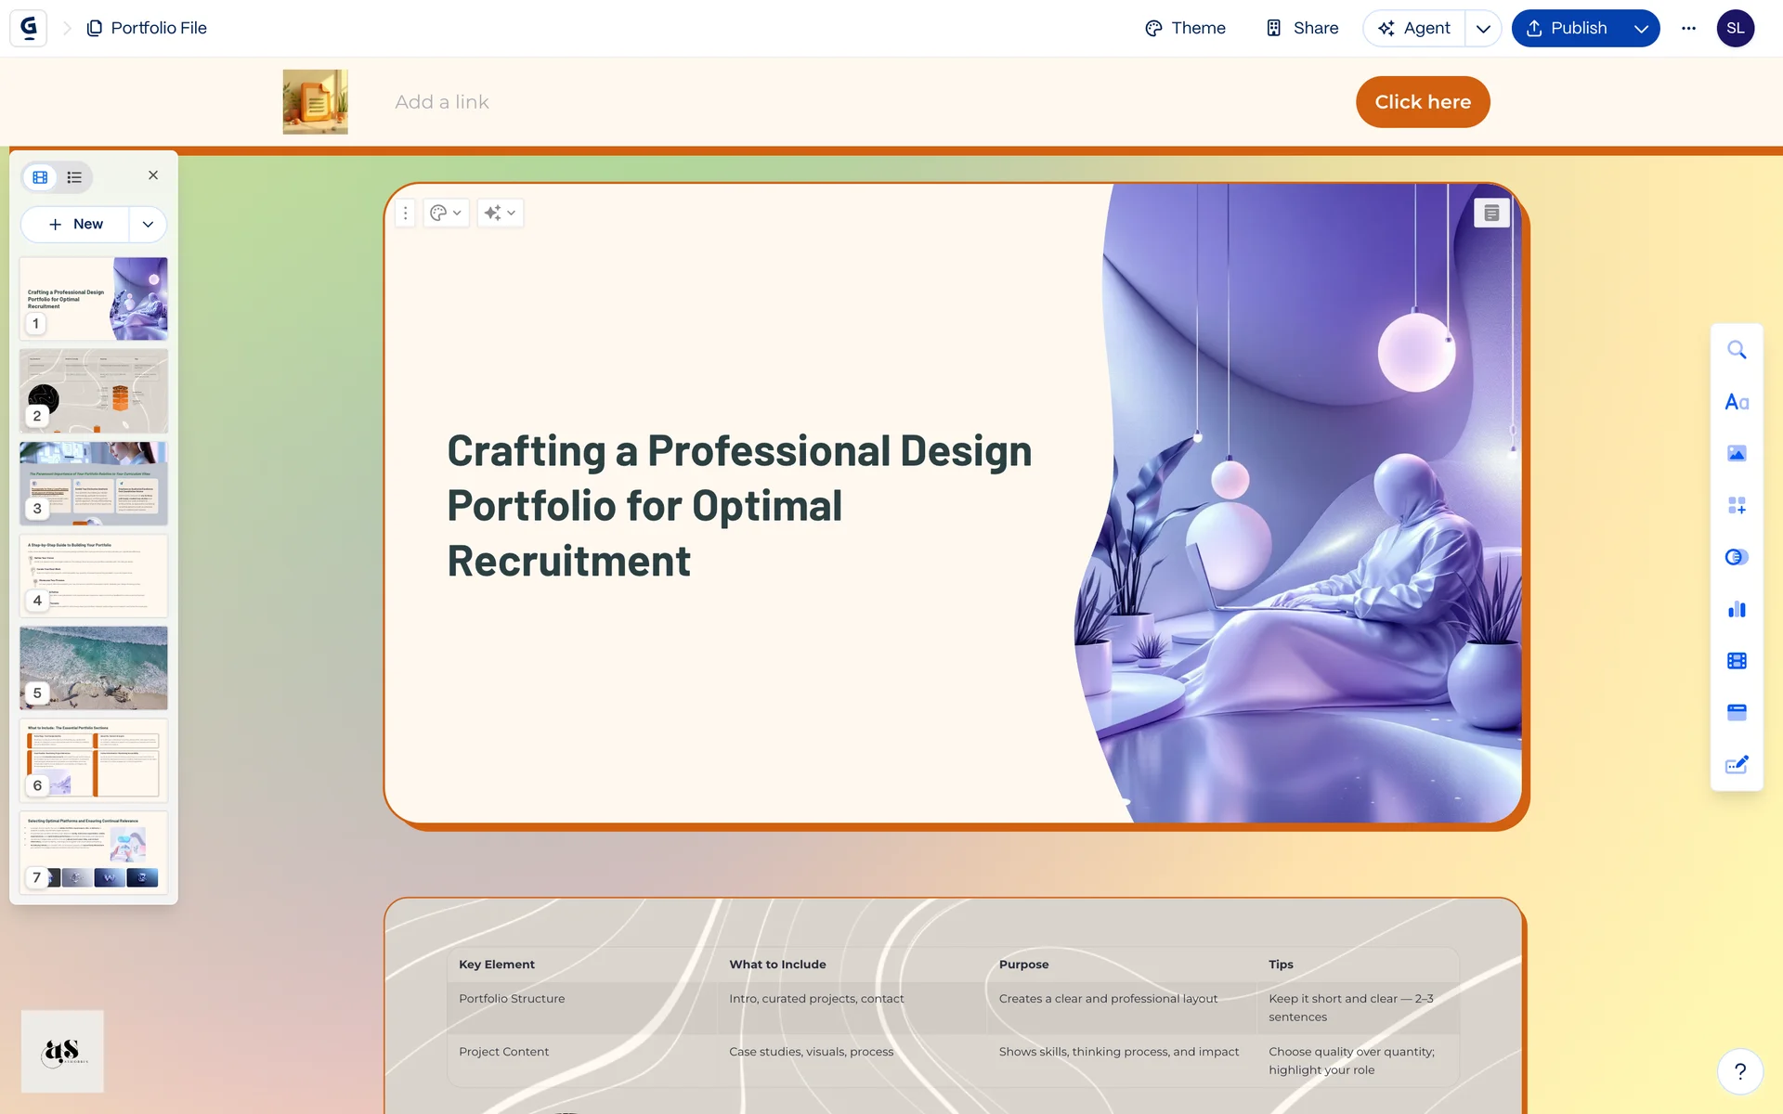Switch to filmstrip thumbnail view
This screenshot has height=1114, width=1783.
coord(40,176)
